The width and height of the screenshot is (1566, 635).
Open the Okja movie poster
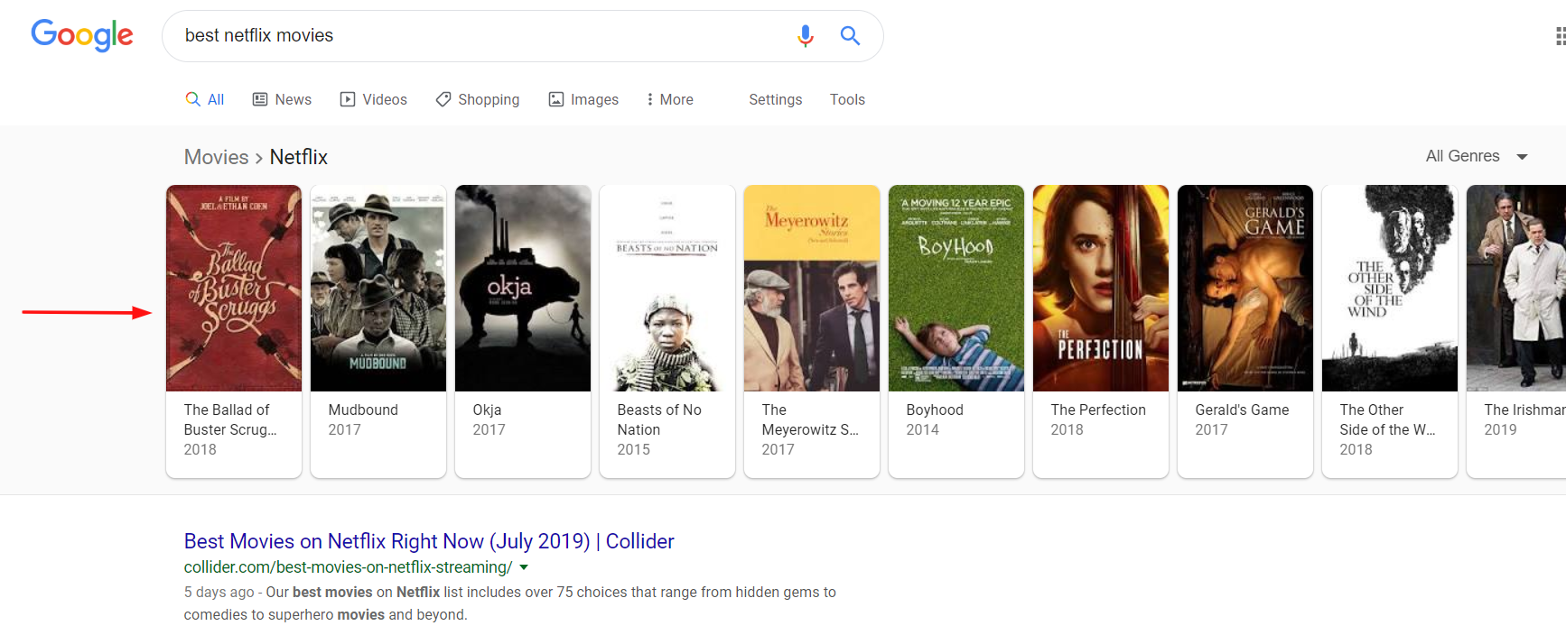pyautogui.click(x=523, y=289)
